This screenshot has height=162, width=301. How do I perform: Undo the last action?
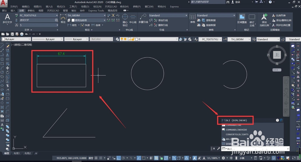pyautogui.click(x=26, y=34)
